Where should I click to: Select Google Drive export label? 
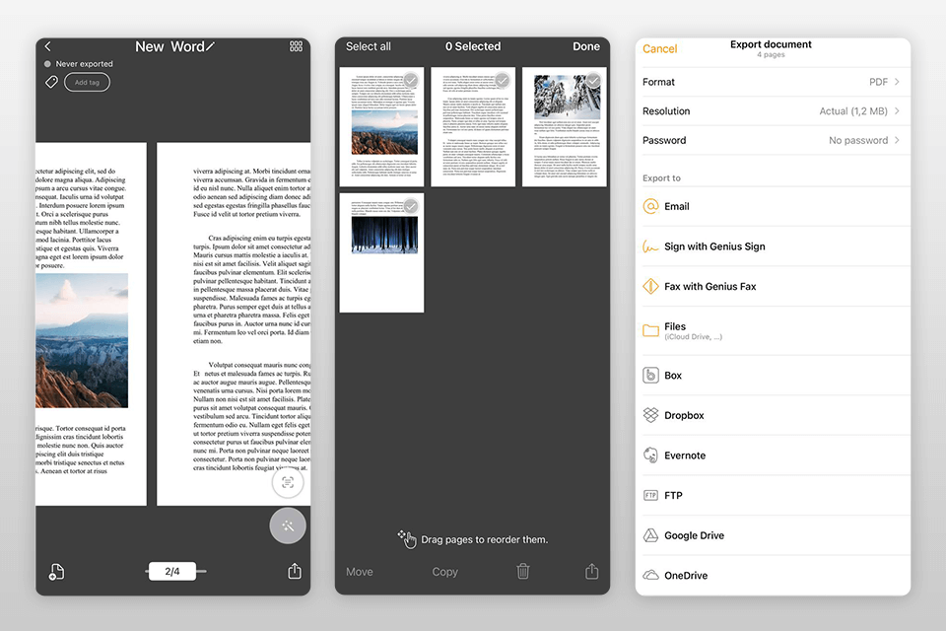694,535
